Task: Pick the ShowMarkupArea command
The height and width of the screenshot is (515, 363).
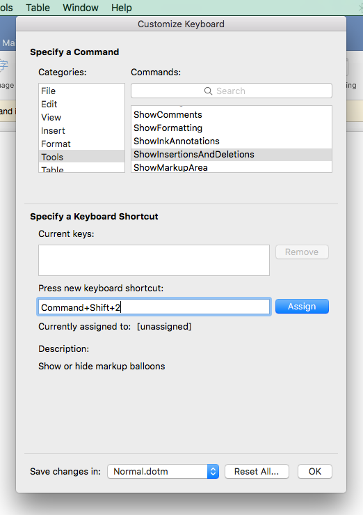Action: click(x=232, y=167)
